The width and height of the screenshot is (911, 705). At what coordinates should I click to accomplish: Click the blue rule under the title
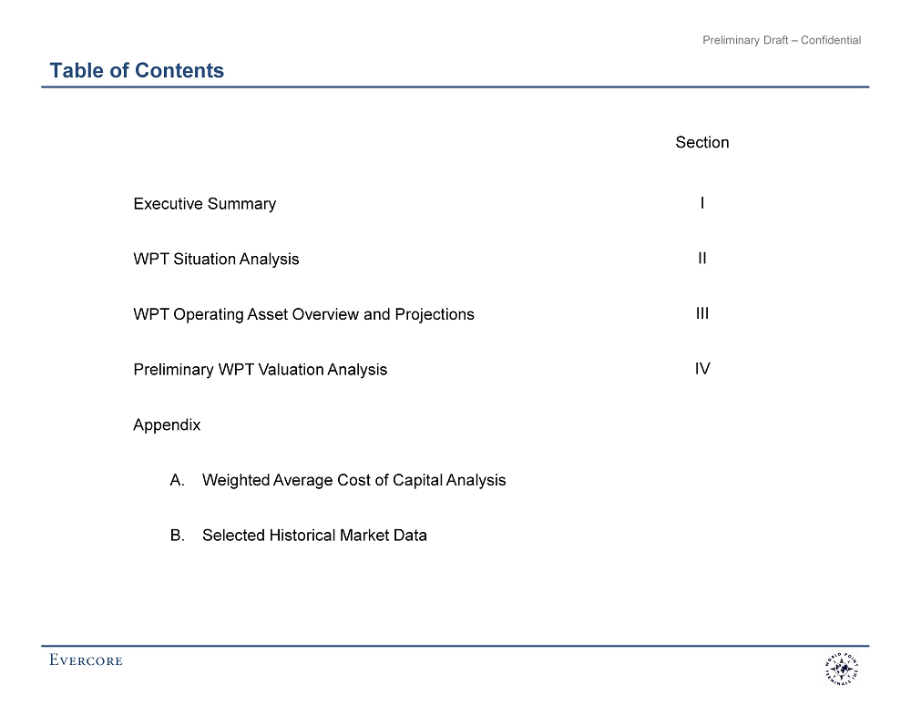tap(455, 87)
